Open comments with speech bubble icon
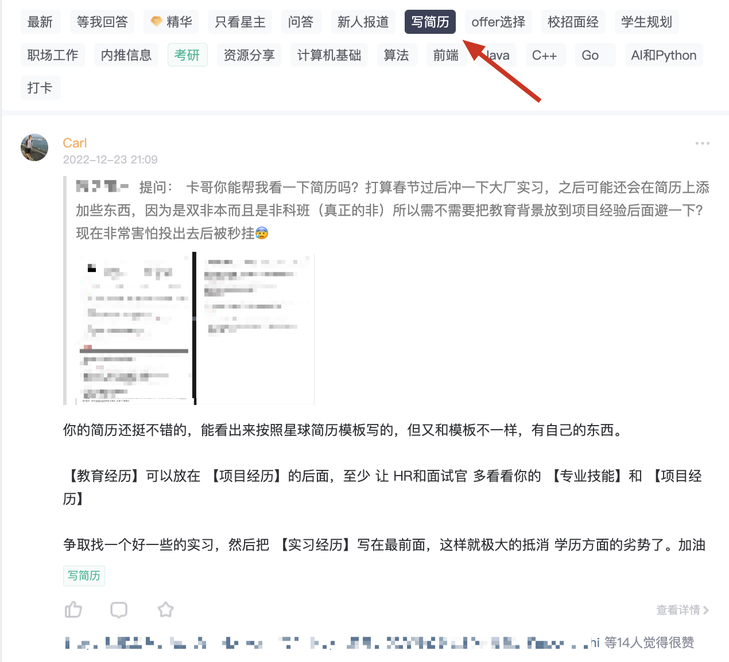Screen dimensions: 729x662 point(119,609)
